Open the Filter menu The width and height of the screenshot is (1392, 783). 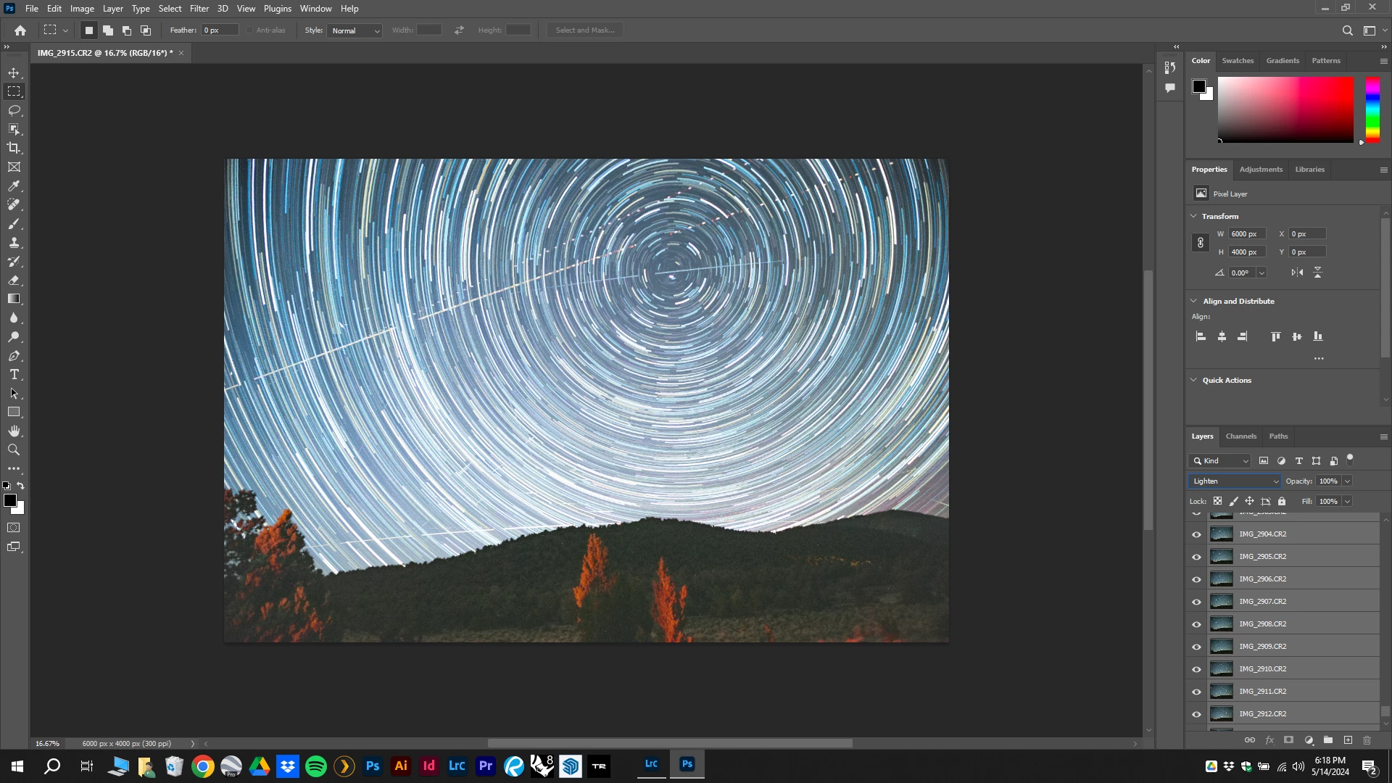199,9
